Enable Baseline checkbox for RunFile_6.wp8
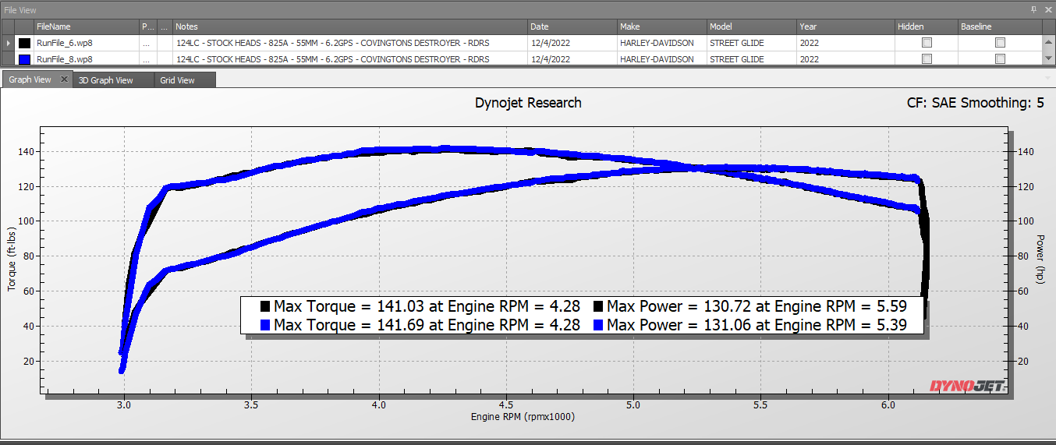Image resolution: width=1056 pixels, height=445 pixels. (1000, 43)
